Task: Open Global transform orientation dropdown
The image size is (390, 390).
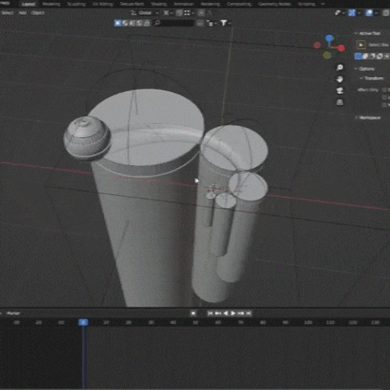Action: pyautogui.click(x=145, y=12)
